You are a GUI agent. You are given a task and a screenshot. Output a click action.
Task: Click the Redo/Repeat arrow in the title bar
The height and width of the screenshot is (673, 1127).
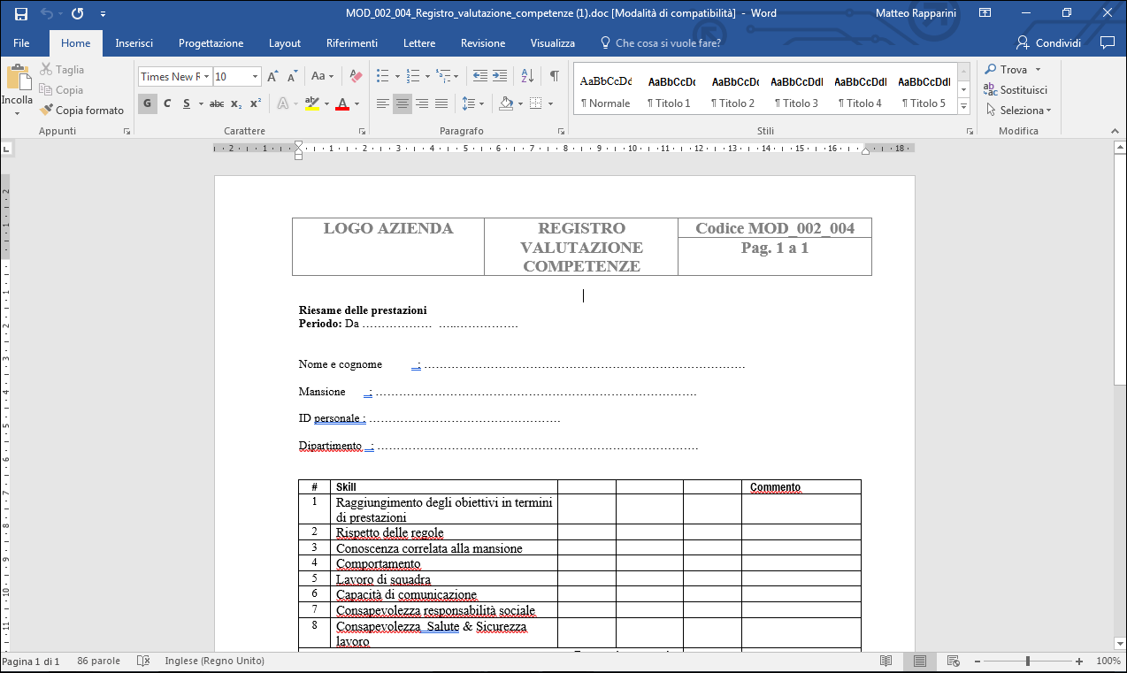pos(77,13)
